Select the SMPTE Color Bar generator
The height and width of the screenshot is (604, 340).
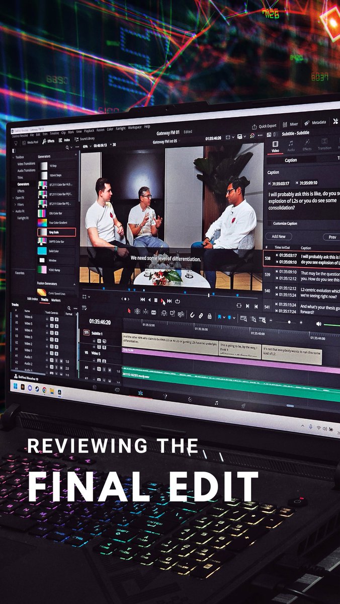(x=56, y=241)
